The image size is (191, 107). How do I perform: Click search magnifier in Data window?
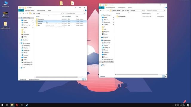coord(84,13)
